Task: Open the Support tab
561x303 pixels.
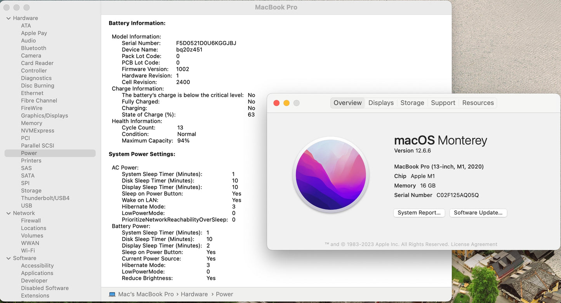Action: click(x=443, y=103)
